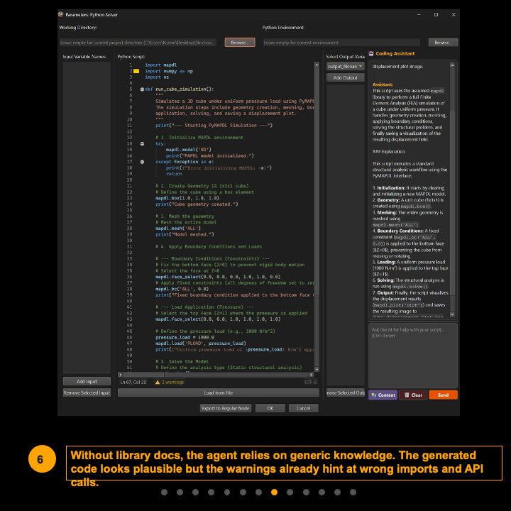Viewport: 511px width, 511px height.
Task: Click the 2 warnings indicator in status bar
Action: [x=170, y=382]
